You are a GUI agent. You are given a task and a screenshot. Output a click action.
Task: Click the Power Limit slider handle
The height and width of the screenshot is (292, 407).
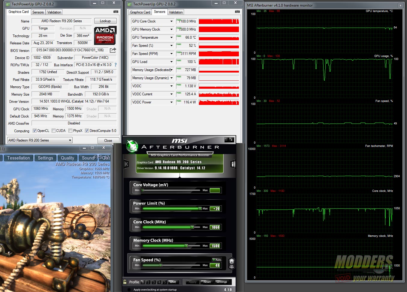[200, 208]
